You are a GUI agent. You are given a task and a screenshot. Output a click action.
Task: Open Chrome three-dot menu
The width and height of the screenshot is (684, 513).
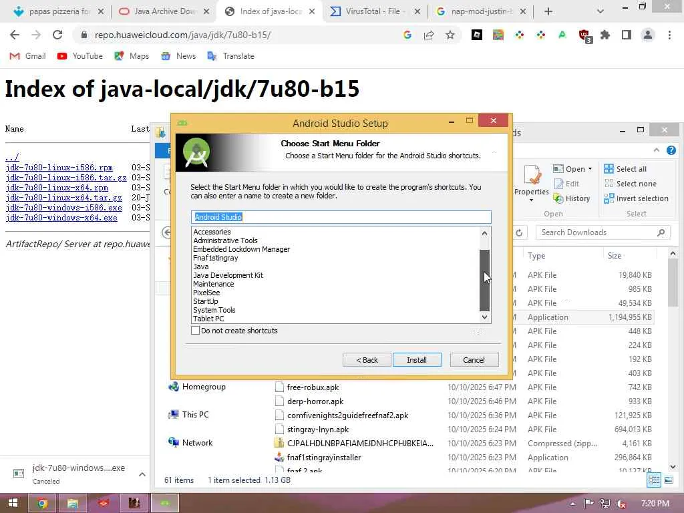669,35
